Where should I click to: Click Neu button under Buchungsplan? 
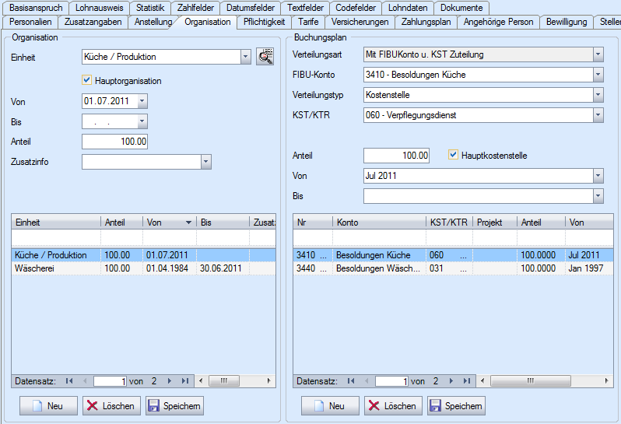[330, 406]
